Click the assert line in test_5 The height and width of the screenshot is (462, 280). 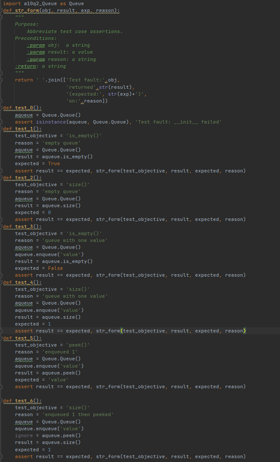130,387
